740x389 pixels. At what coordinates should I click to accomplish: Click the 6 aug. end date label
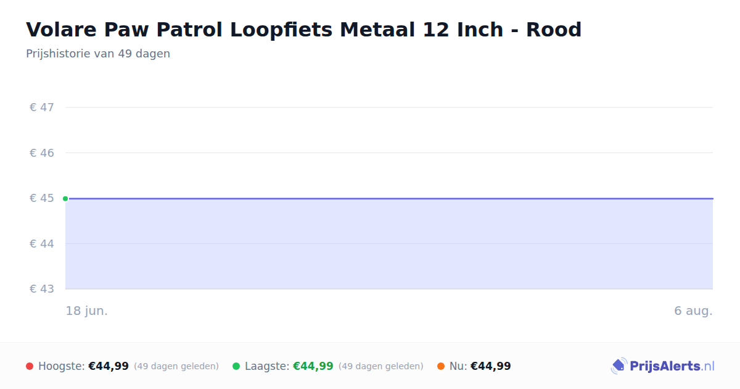pos(693,311)
